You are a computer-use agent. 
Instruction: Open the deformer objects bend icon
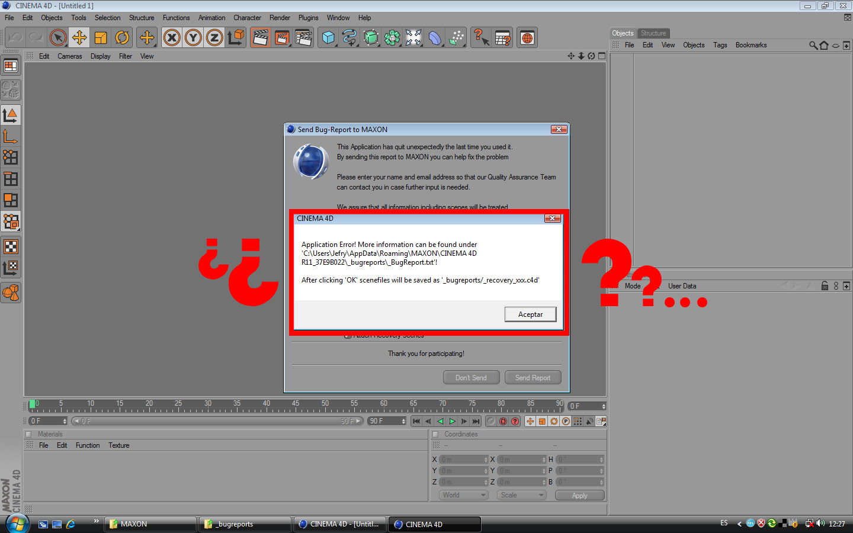[435, 38]
